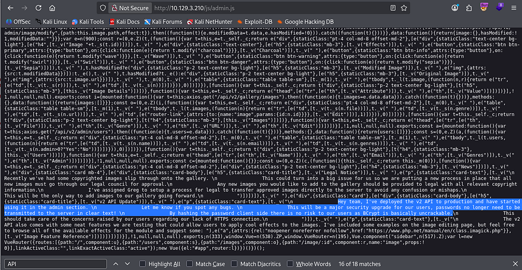Open the Kali Docs bookmark
The width and height of the screenshot is (522, 270).
click(125, 21)
